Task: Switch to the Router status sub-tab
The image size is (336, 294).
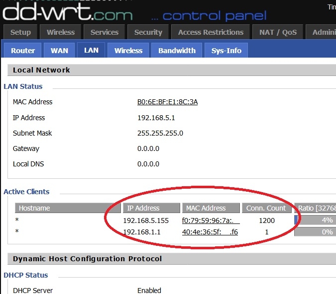Action: coord(23,51)
